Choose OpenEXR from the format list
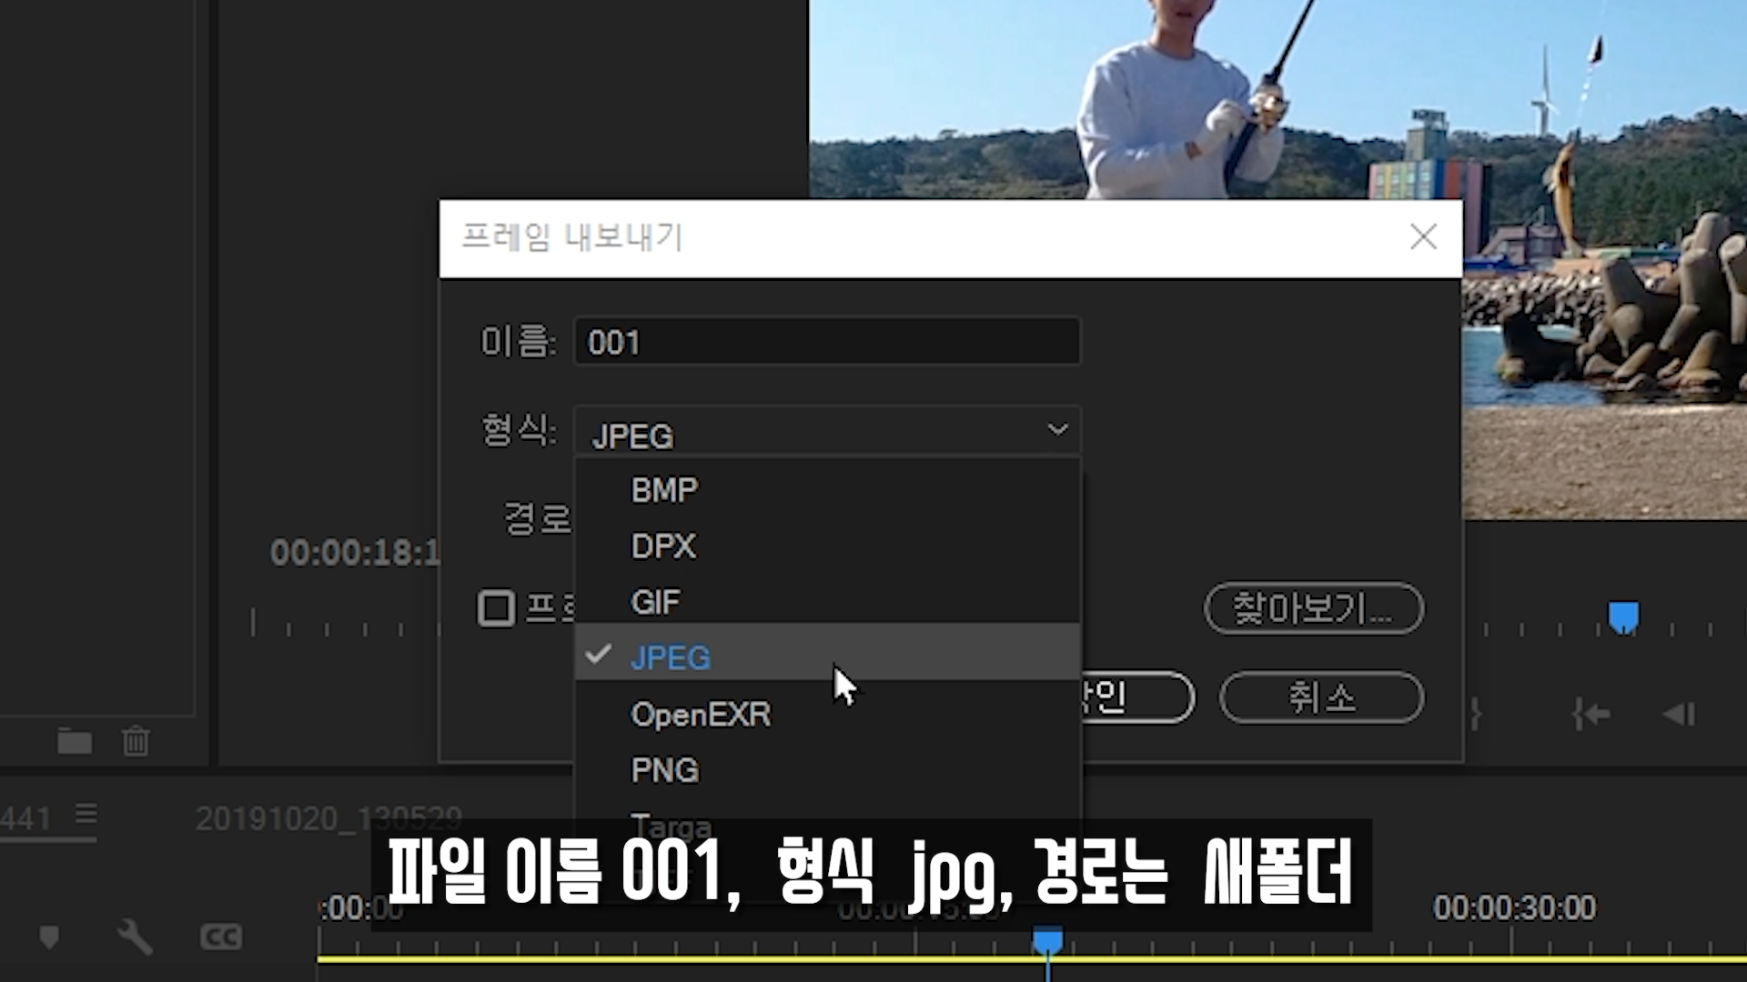Viewport: 1747px width, 982px height. pyautogui.click(x=701, y=715)
